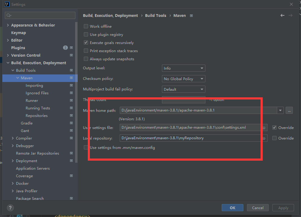The width and height of the screenshot is (301, 217).
Task: Expand the Docker node
Action: pos(13,184)
